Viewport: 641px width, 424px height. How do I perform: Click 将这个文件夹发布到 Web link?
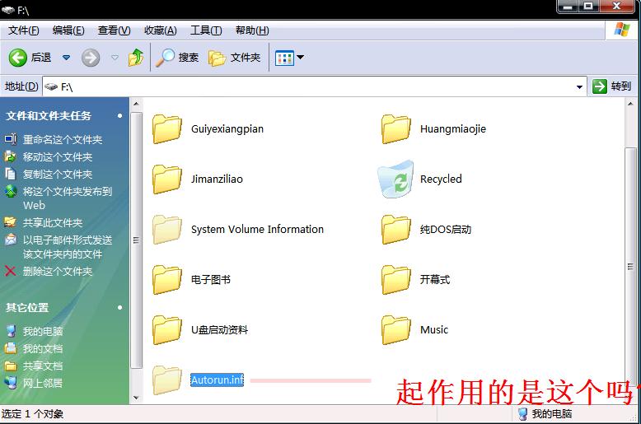[x=67, y=198]
